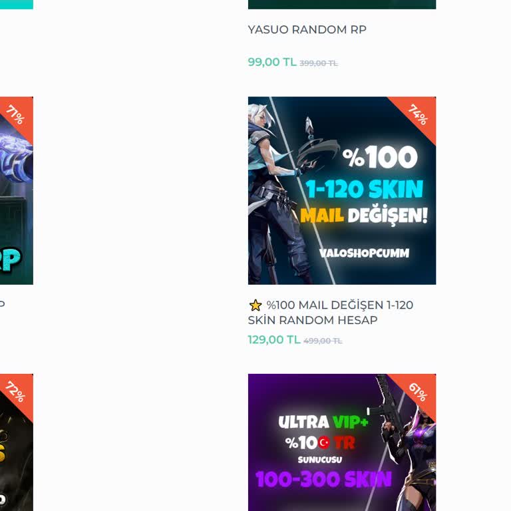Click the yellow star icon beside product title

[255, 305]
